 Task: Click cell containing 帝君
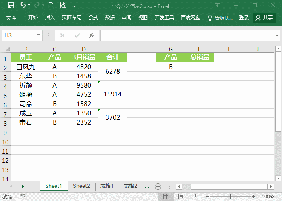pos(26,122)
